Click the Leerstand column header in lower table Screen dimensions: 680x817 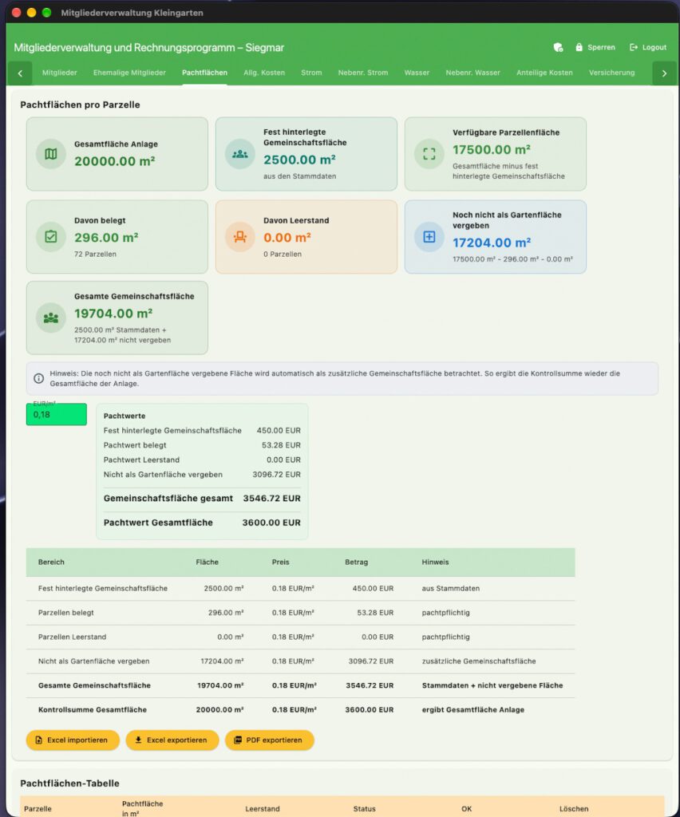[x=262, y=809]
